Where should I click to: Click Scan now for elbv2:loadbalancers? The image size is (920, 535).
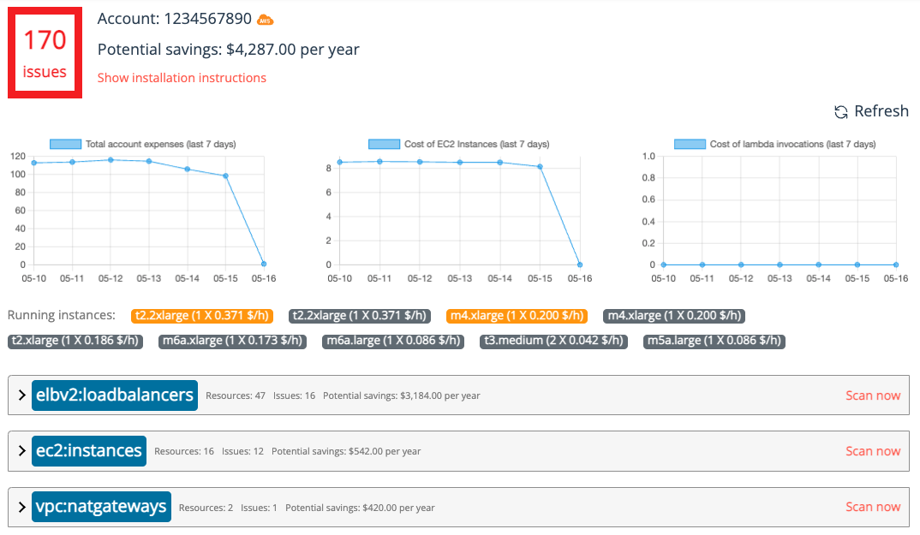click(873, 395)
